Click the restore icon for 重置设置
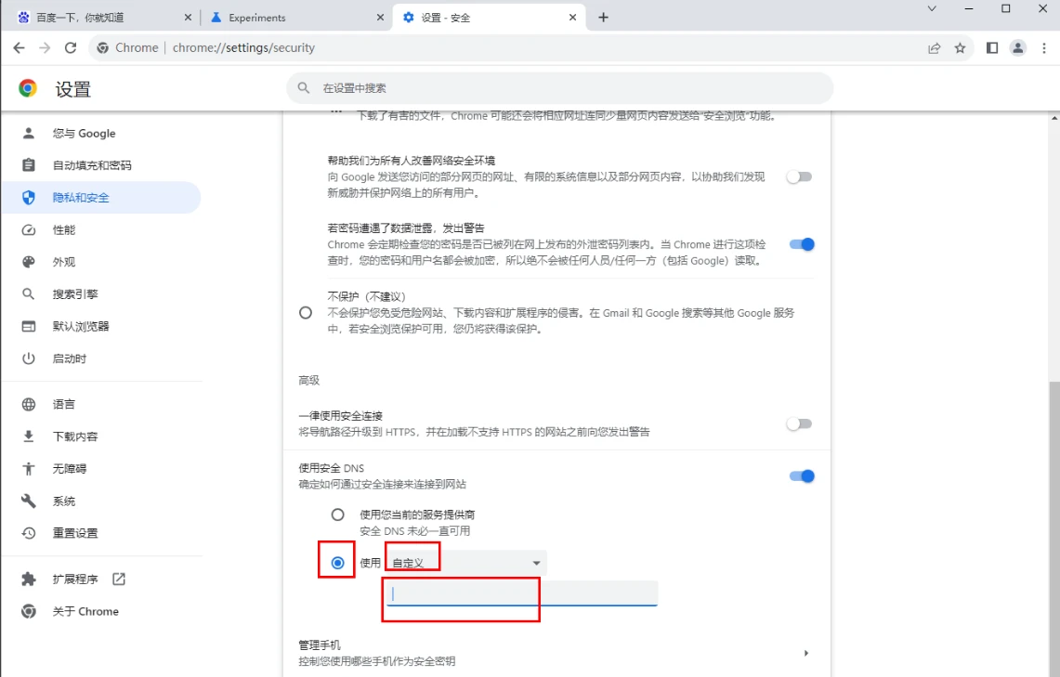This screenshot has width=1060, height=677. [x=29, y=533]
